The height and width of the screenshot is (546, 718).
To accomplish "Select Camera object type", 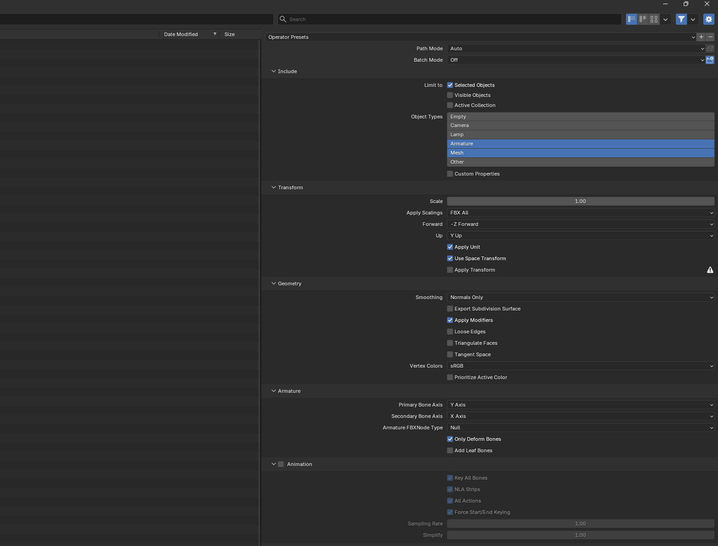I will pyautogui.click(x=581, y=125).
